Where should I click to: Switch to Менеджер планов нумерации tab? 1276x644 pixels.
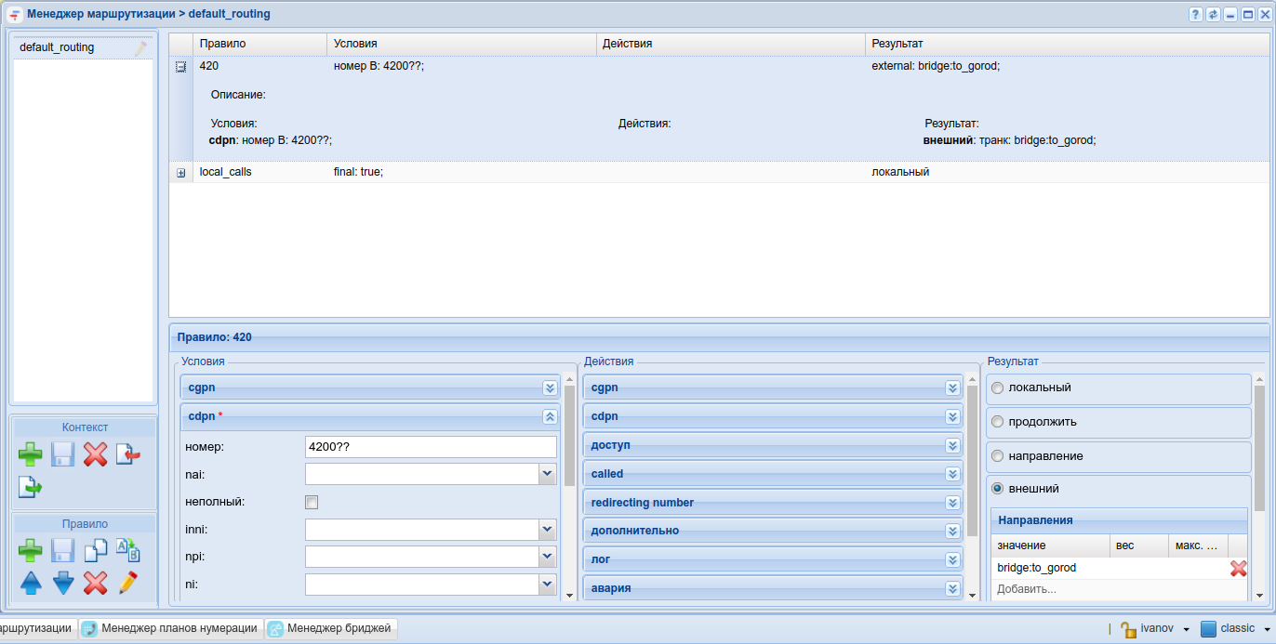pyautogui.click(x=171, y=628)
